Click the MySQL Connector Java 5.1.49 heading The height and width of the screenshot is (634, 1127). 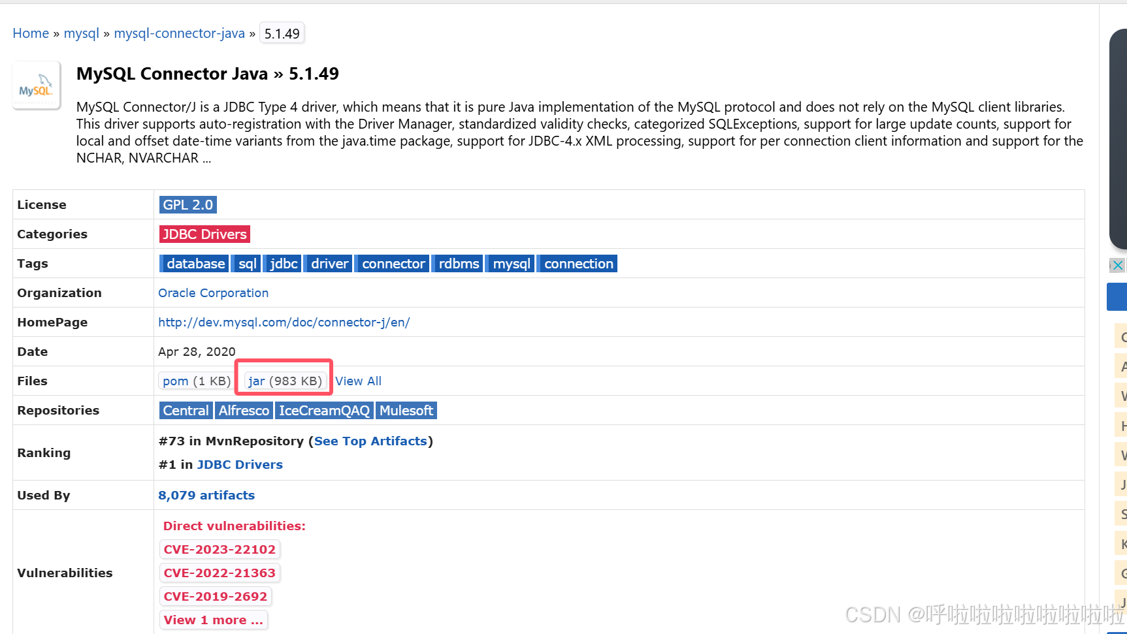pos(208,74)
